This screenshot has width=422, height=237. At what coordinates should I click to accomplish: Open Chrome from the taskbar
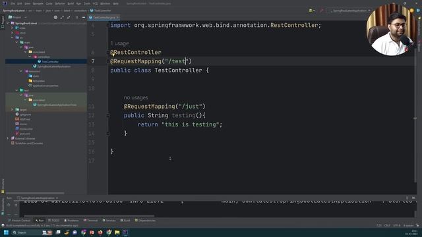tap(109, 232)
